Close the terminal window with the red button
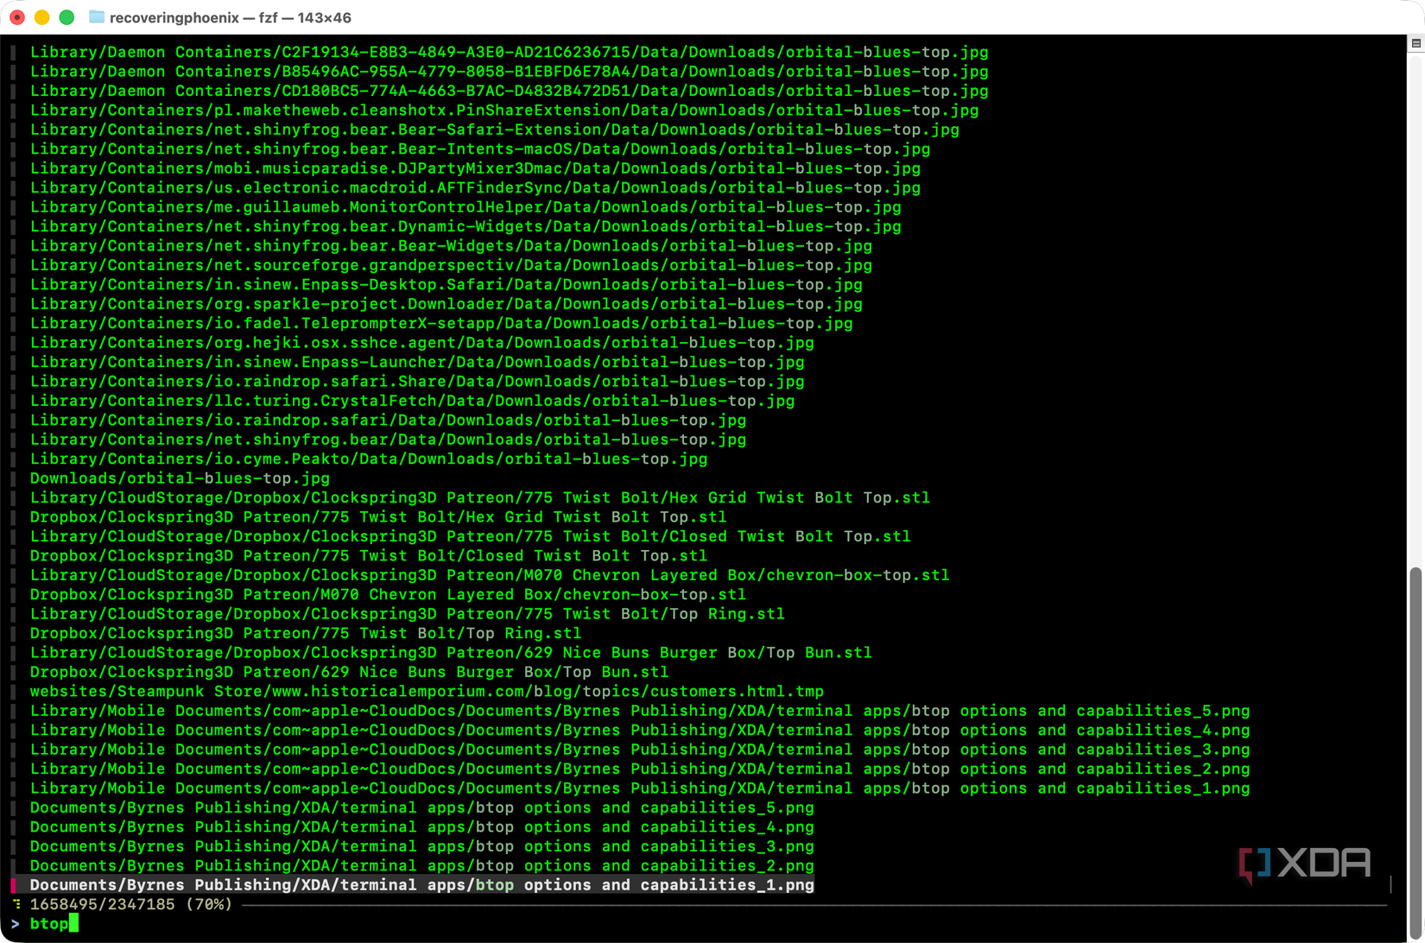This screenshot has height=943, width=1425. 17,17
